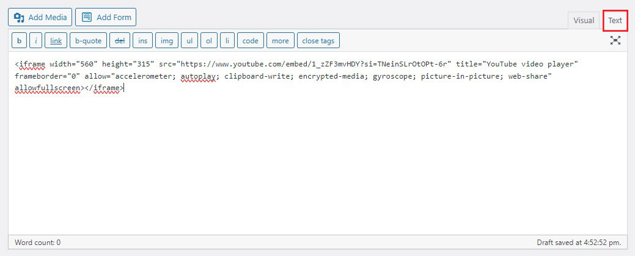Toggle bold with the b button
The image size is (635, 256).
19,41
